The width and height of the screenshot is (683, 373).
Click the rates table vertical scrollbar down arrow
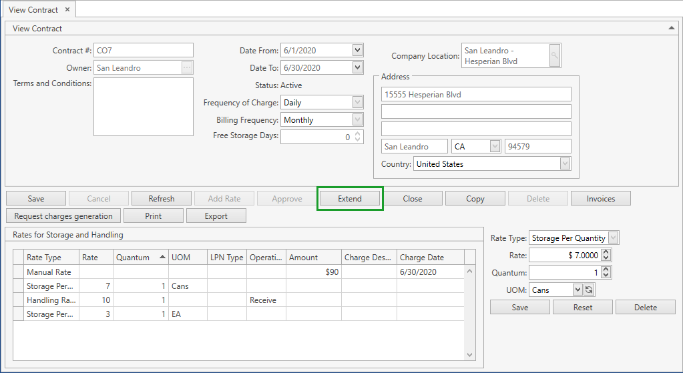(x=469, y=355)
